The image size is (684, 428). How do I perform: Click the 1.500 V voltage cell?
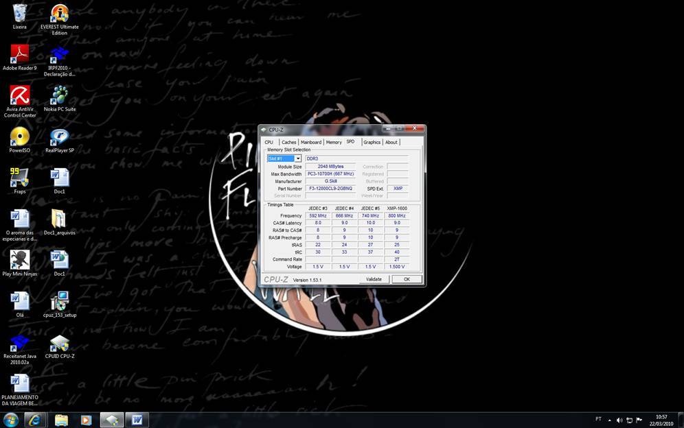coord(397,267)
